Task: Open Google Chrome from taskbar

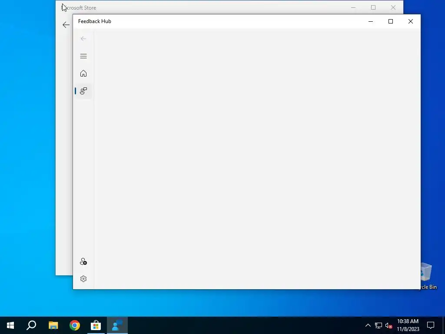Action: click(x=75, y=325)
